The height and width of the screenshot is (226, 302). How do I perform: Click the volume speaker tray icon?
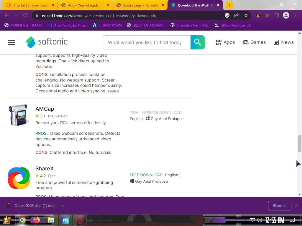point(260,220)
